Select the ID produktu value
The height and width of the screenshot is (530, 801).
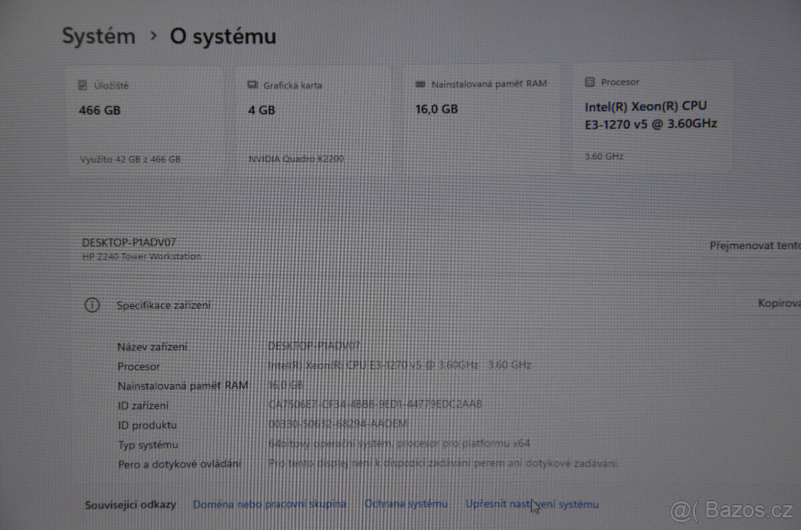tap(337, 424)
